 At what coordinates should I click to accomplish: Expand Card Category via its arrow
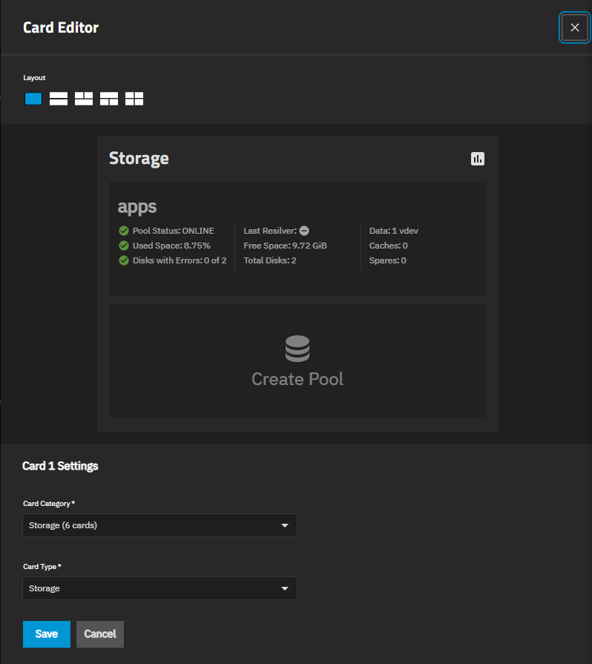(285, 525)
